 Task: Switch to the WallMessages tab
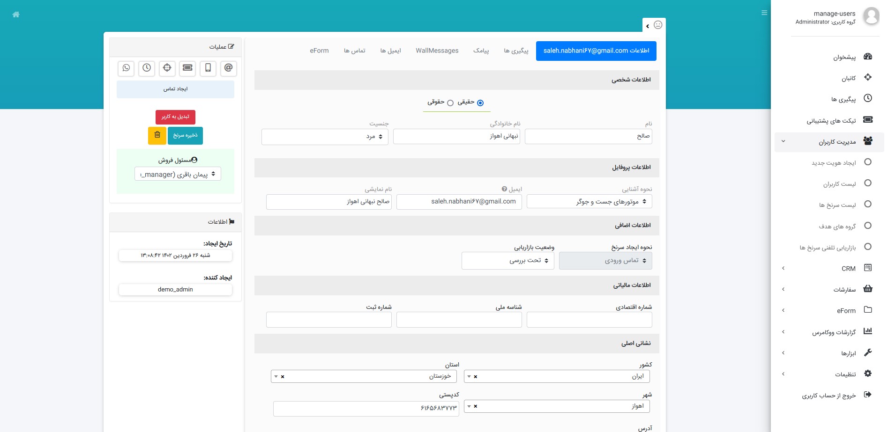tap(437, 51)
